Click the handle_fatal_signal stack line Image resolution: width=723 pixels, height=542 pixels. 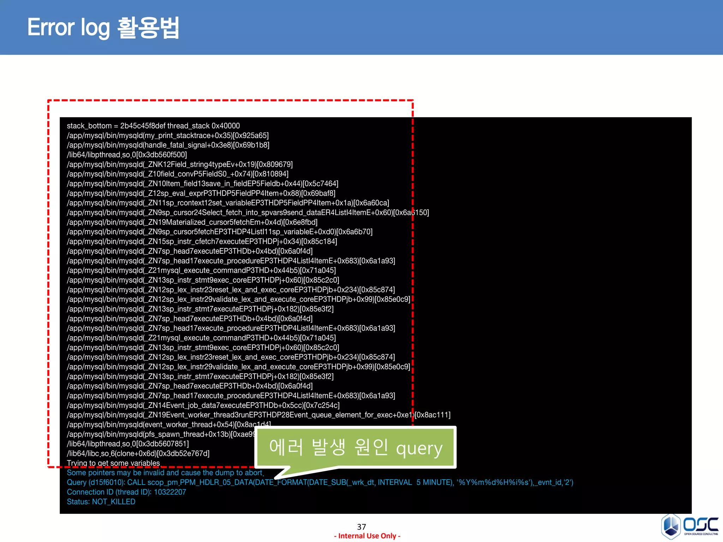pyautogui.click(x=168, y=145)
